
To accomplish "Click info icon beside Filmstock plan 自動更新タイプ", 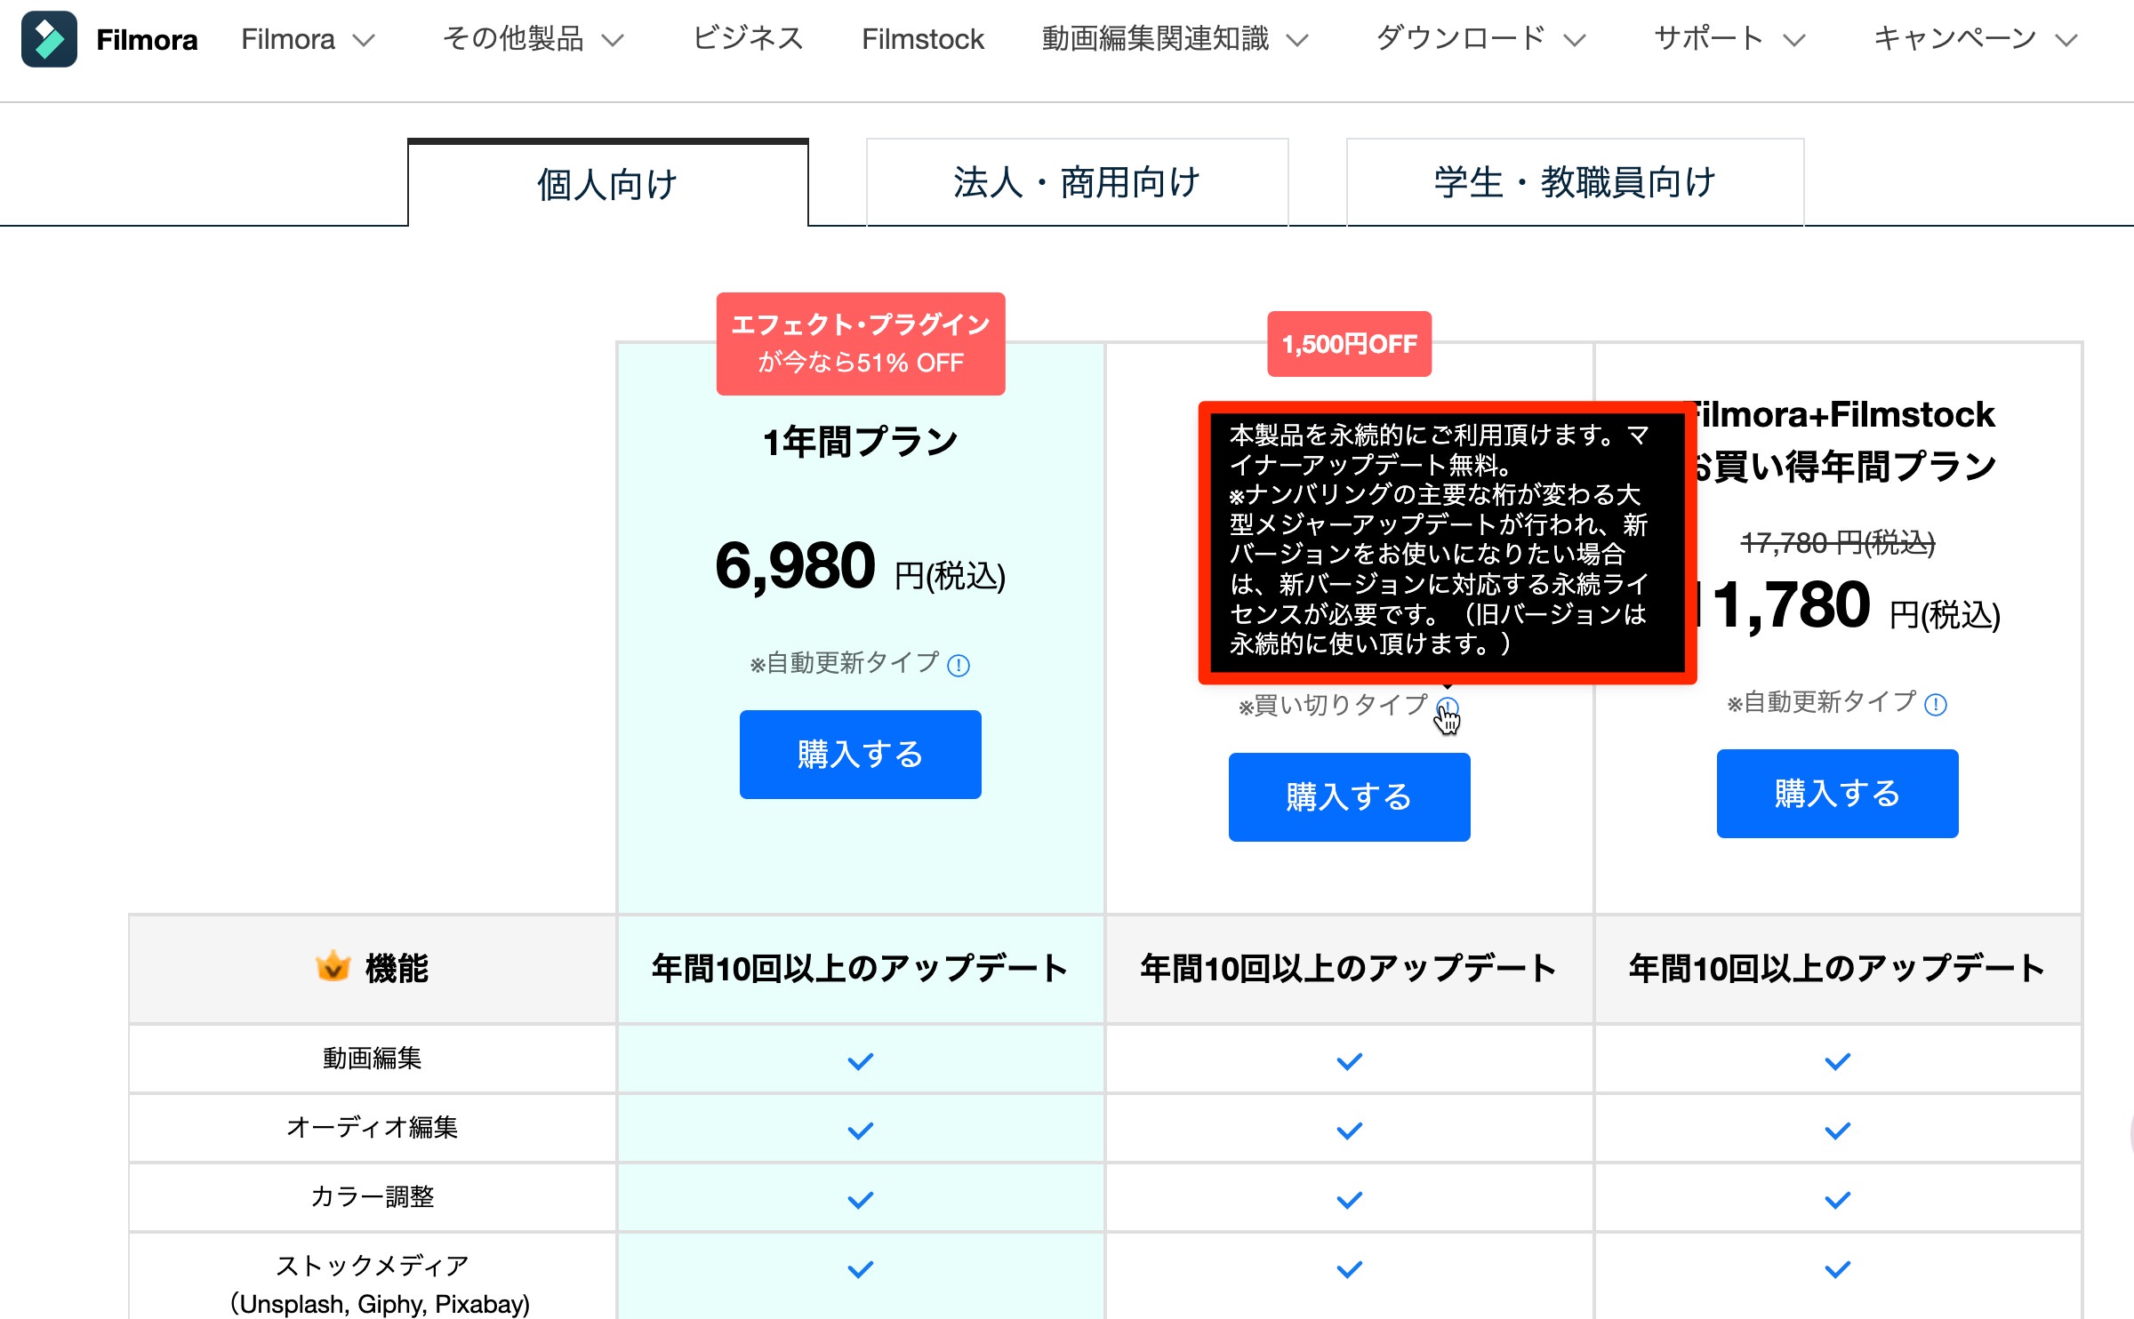I will 1936,705.
